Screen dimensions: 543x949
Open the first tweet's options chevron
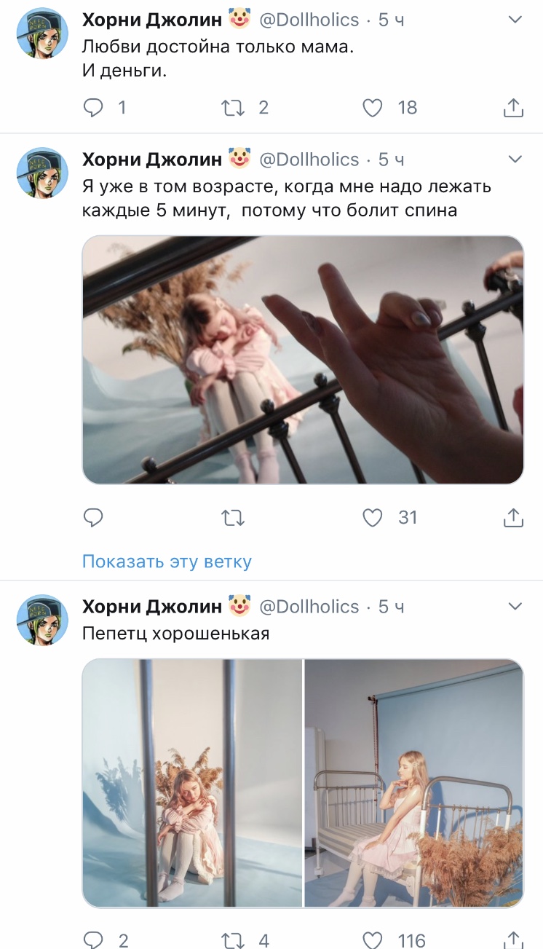515,20
